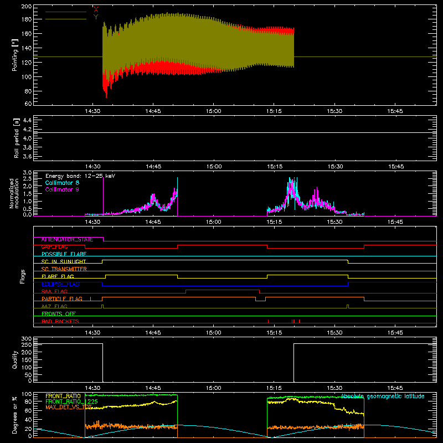The width and height of the screenshot is (443, 443).
Task: Click the Quality step drop near 14:32
Action: (102, 363)
